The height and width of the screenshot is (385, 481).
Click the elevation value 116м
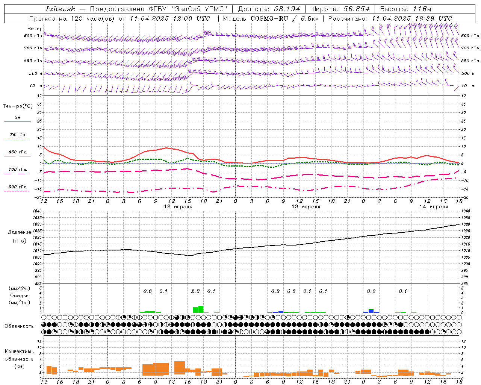pos(422,9)
